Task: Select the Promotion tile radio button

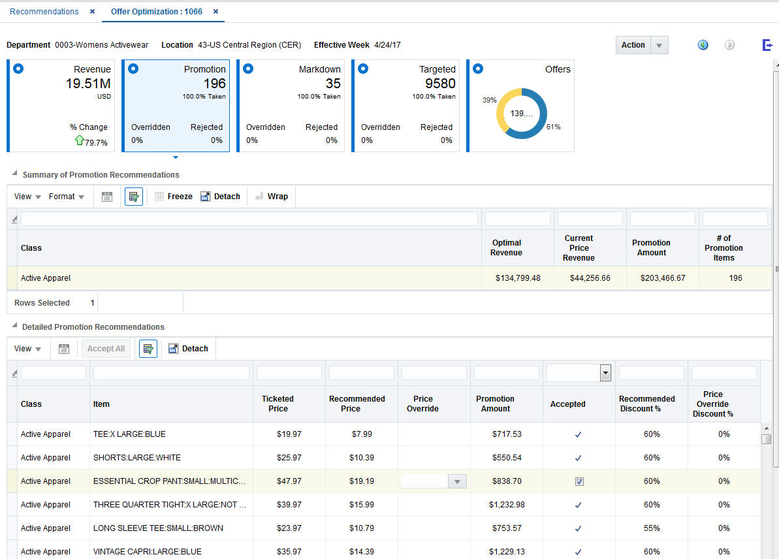Action: [133, 69]
